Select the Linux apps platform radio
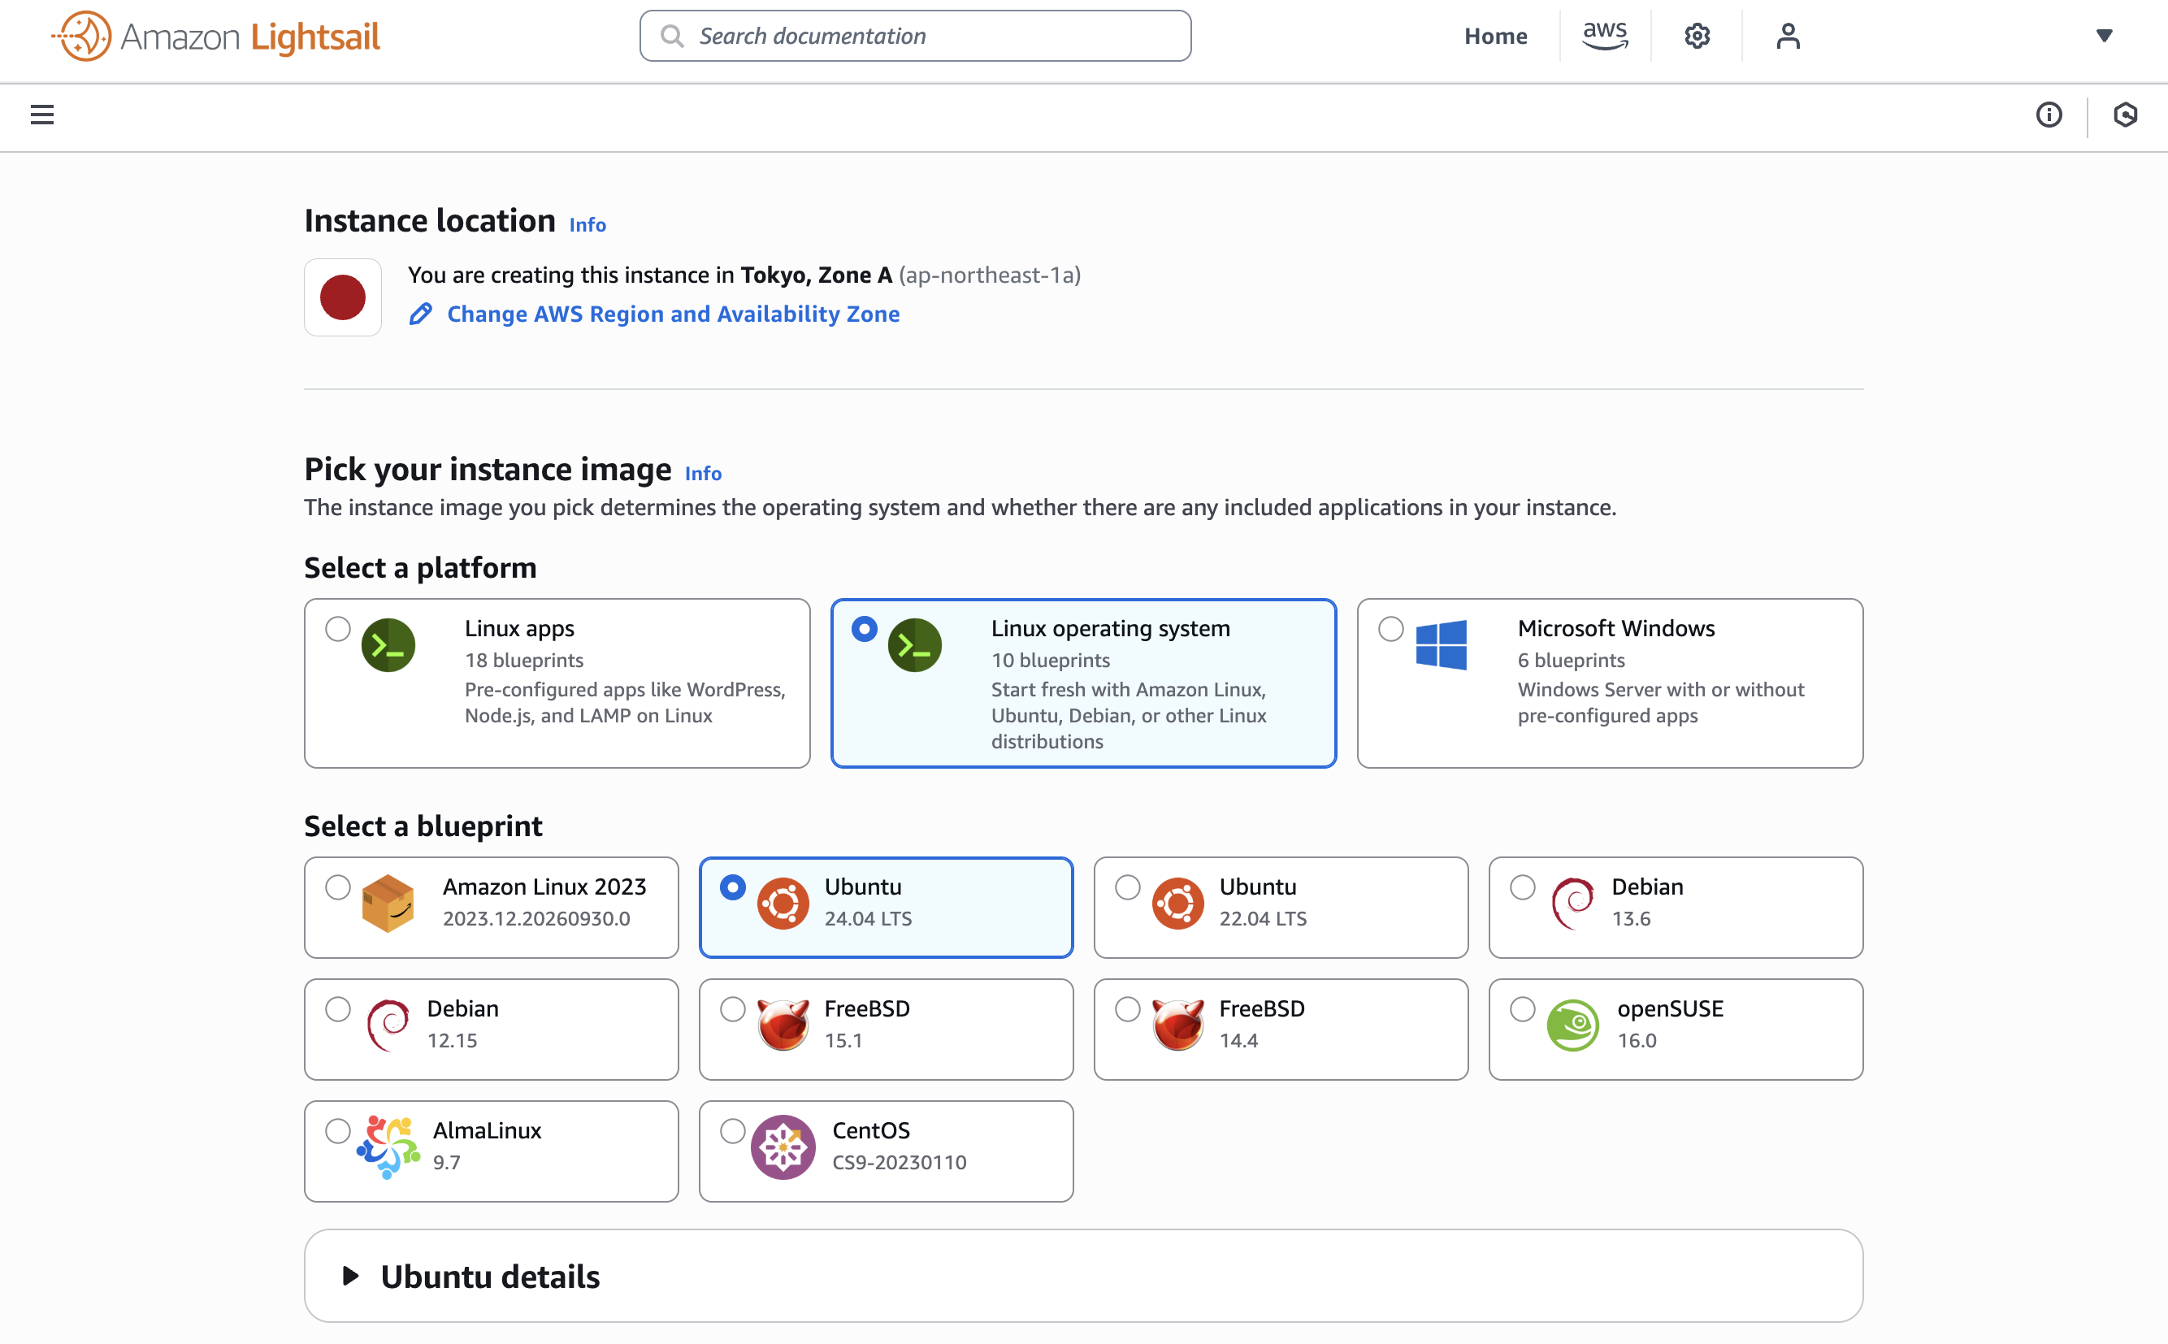Viewport: 2168px width, 1344px height. 338,629
